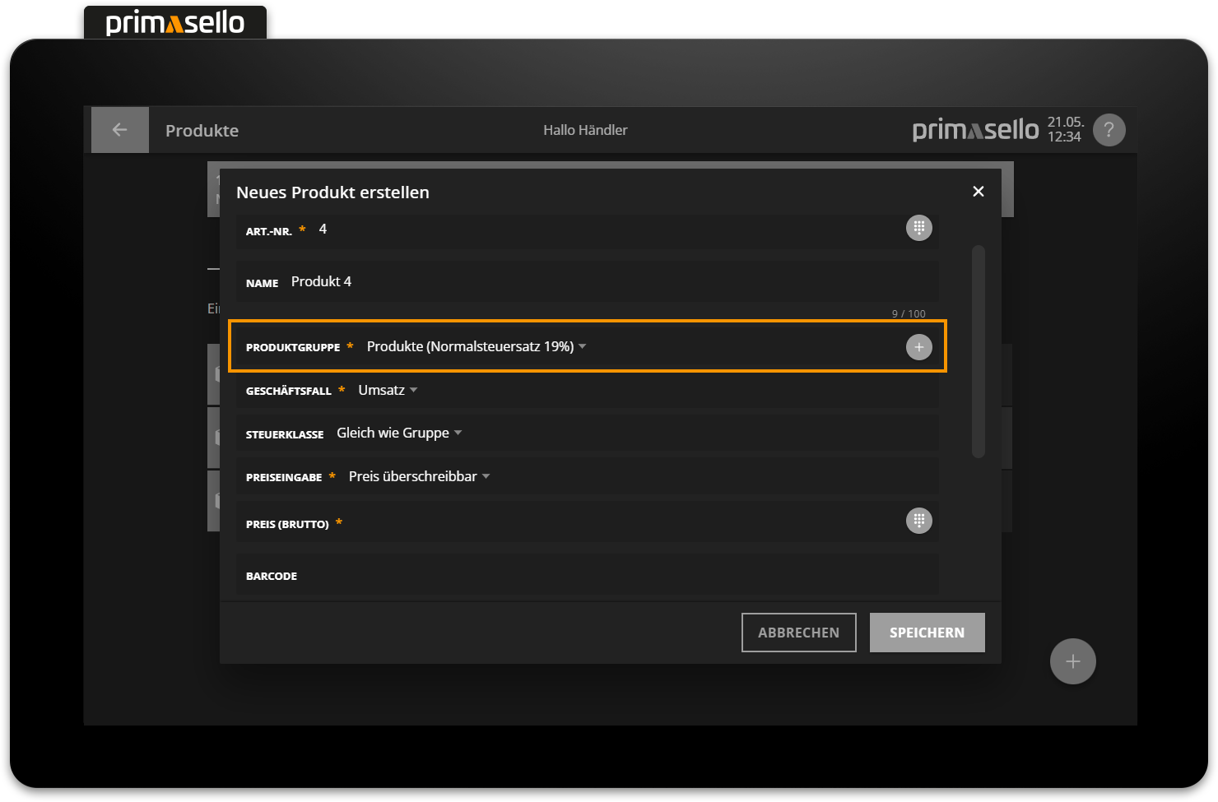Image resolution: width=1218 pixels, height=802 pixels.
Task: Click the primasello logo in the header bar
Action: pyautogui.click(x=975, y=130)
